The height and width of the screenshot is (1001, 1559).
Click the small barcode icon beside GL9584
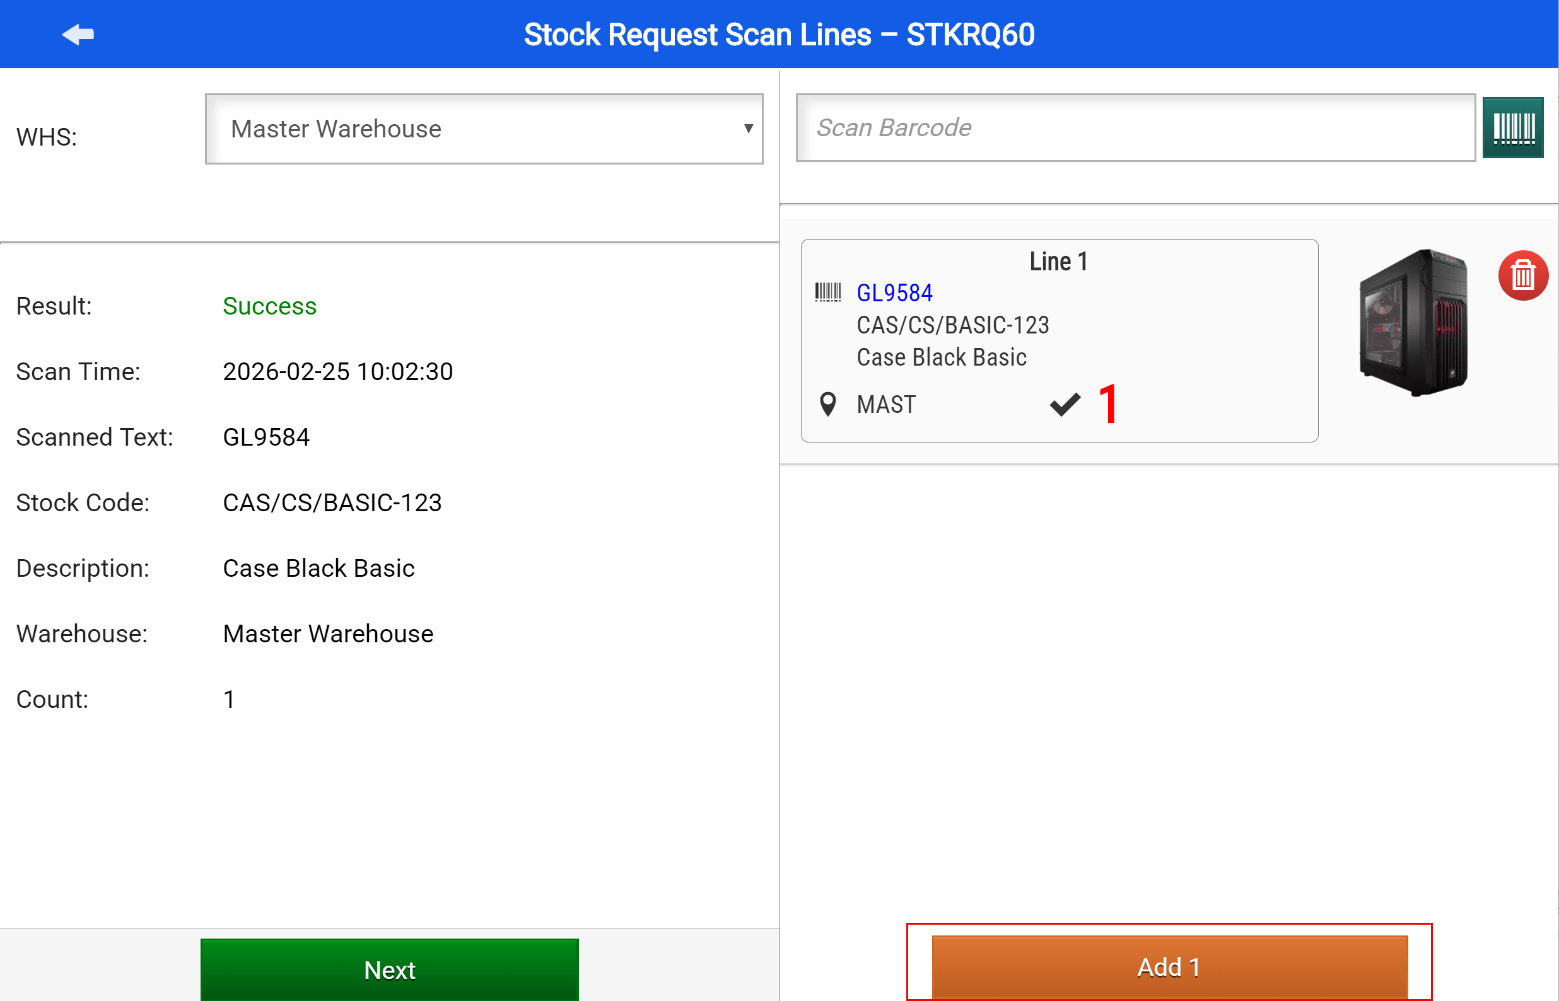[827, 292]
